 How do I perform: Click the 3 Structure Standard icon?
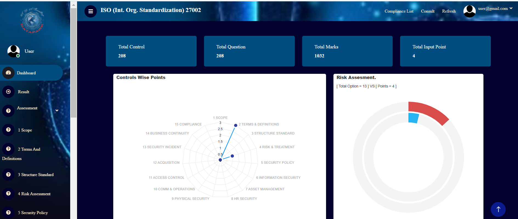pyautogui.click(x=8, y=174)
